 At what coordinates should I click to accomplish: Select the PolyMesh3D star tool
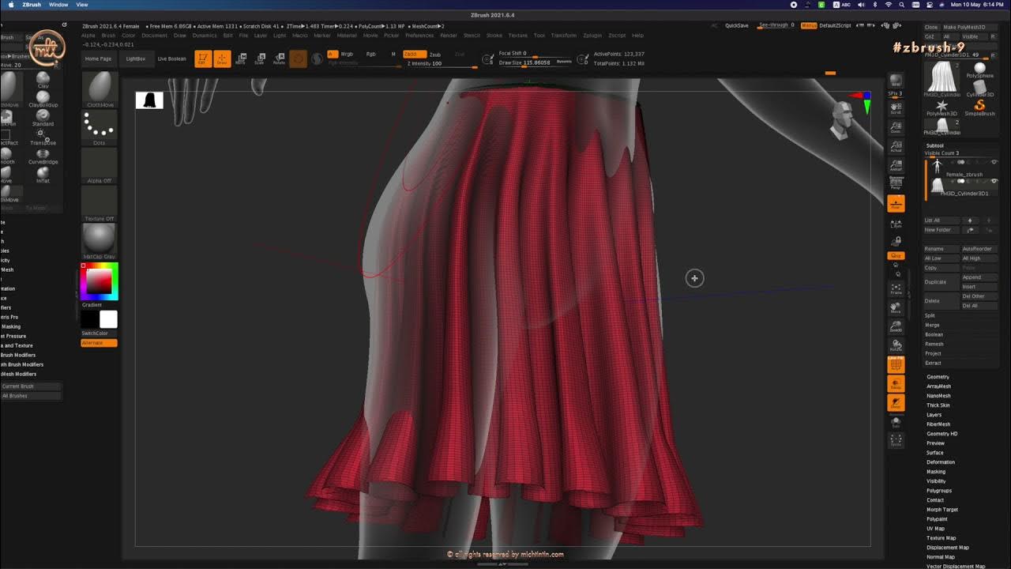(941, 107)
